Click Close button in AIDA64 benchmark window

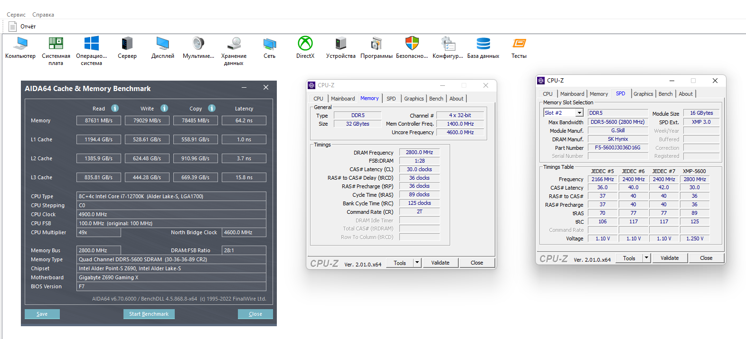(x=255, y=314)
